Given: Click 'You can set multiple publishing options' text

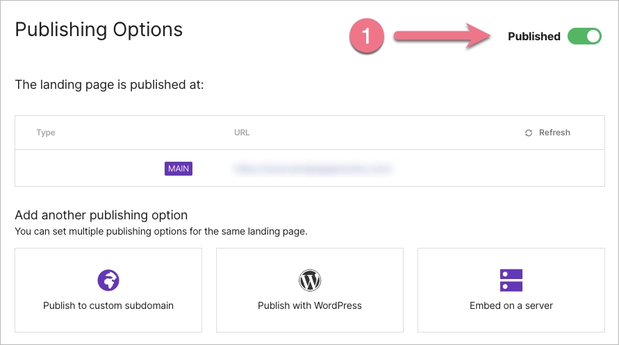Looking at the screenshot, I should click(x=161, y=231).
